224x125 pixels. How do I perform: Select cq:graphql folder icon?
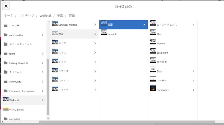tap(6, 119)
